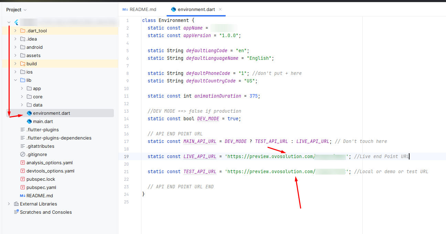The width and height of the screenshot is (446, 234).
Task: Close the environment.dart tab
Action: pyautogui.click(x=220, y=10)
